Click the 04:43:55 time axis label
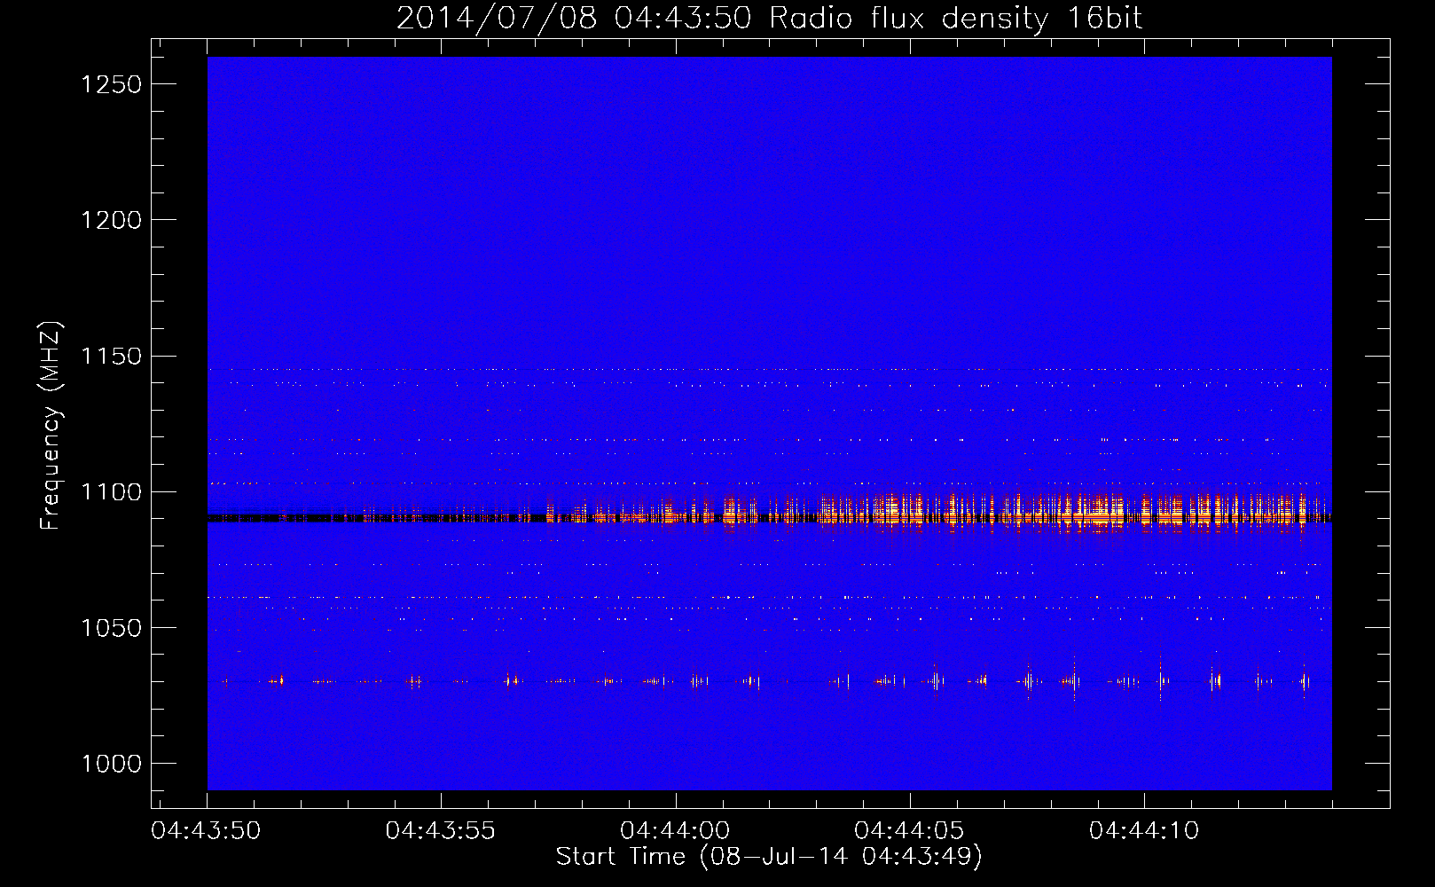Image resolution: width=1435 pixels, height=887 pixels. pyautogui.click(x=441, y=831)
